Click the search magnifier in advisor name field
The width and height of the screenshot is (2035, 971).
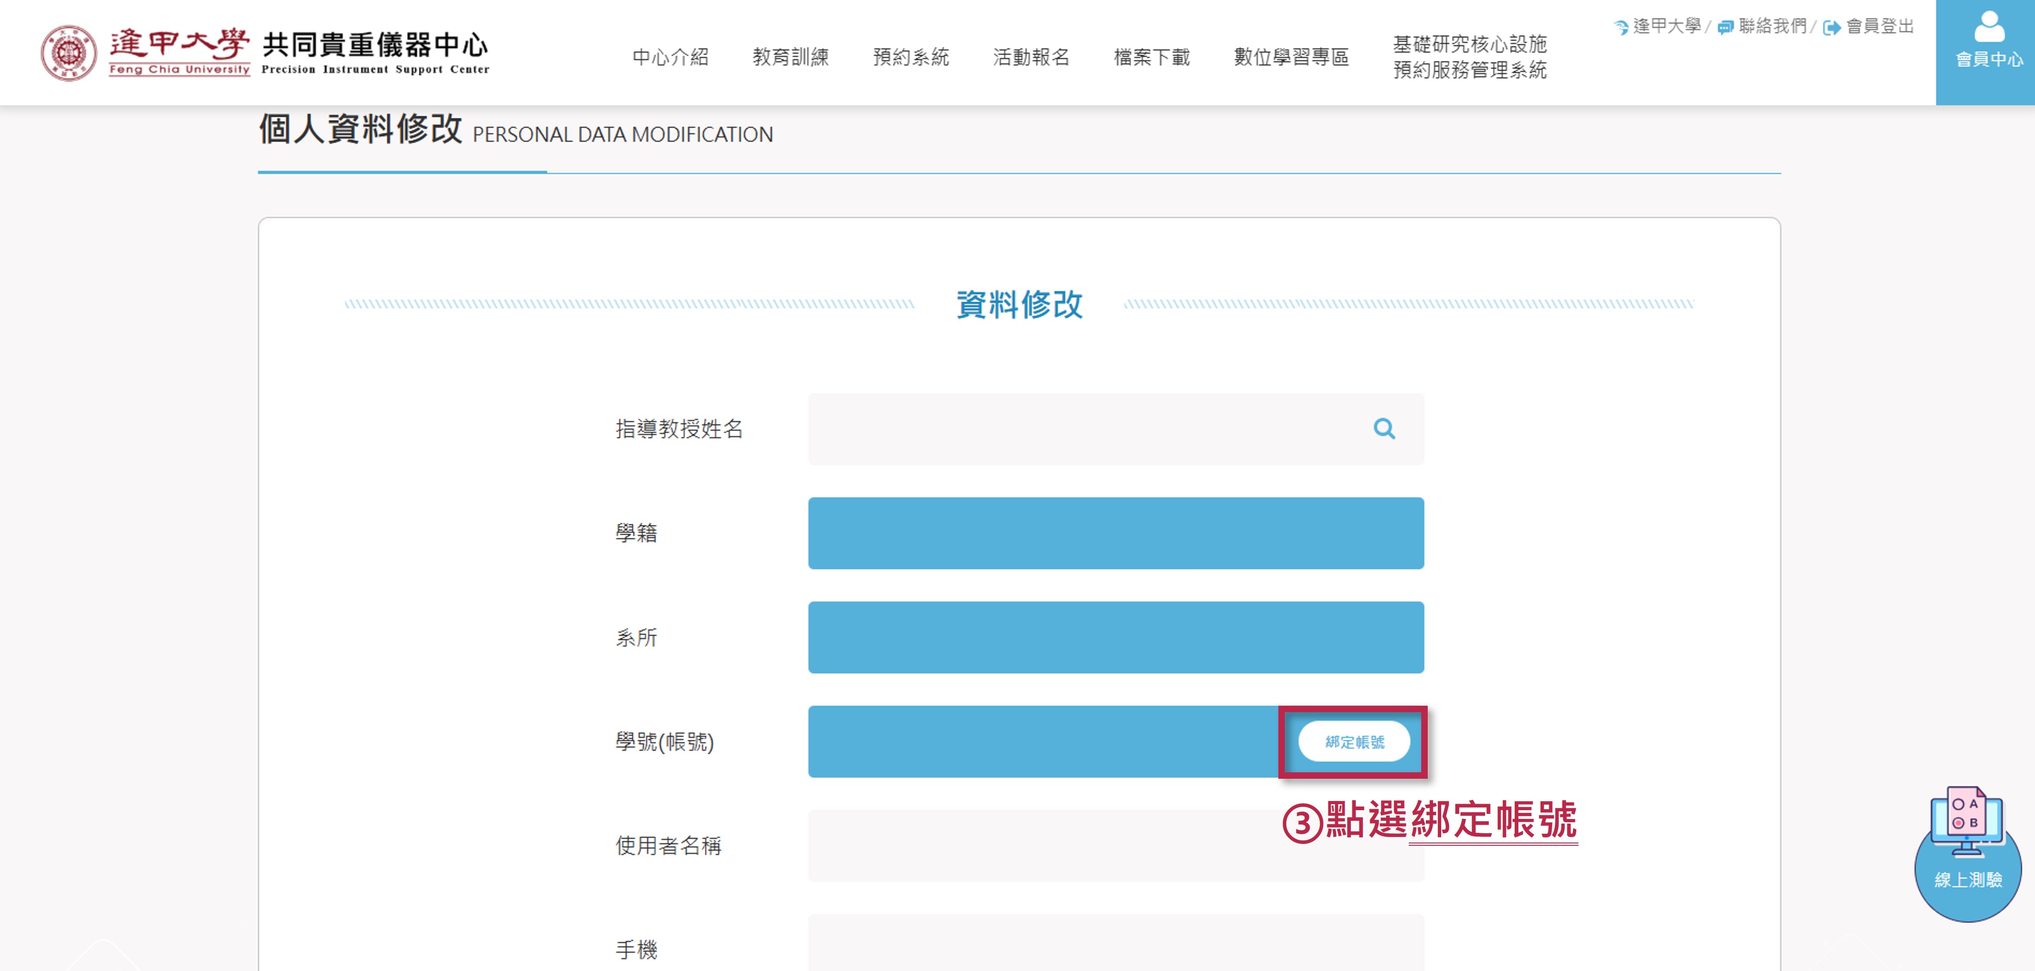tap(1384, 429)
